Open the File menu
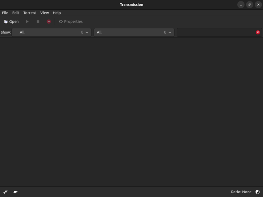This screenshot has height=197, width=263. pyautogui.click(x=5, y=13)
